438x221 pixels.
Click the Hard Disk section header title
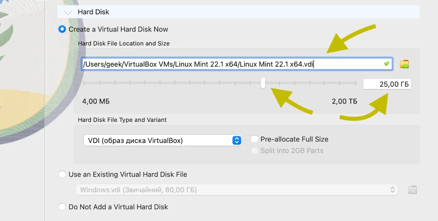click(x=93, y=12)
